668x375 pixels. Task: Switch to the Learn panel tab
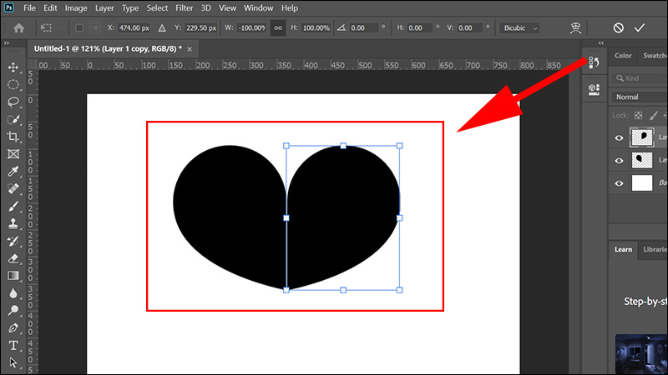click(x=623, y=249)
